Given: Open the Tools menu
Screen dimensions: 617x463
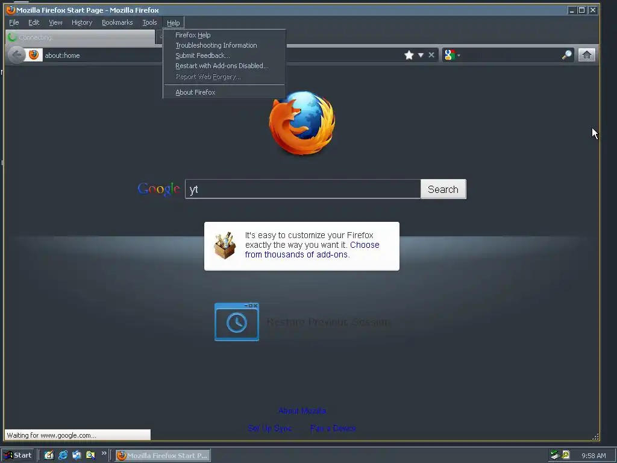Looking at the screenshot, I should pos(149,22).
